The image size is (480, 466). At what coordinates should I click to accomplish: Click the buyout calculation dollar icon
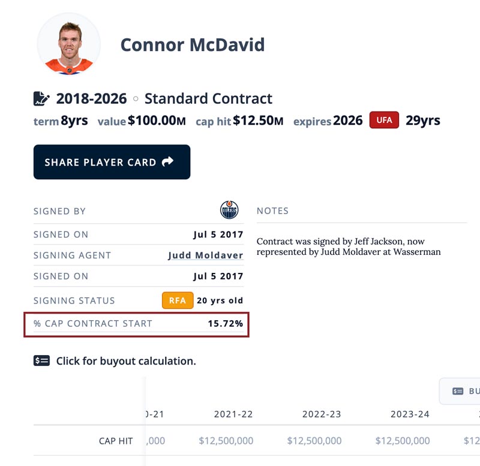tap(41, 360)
